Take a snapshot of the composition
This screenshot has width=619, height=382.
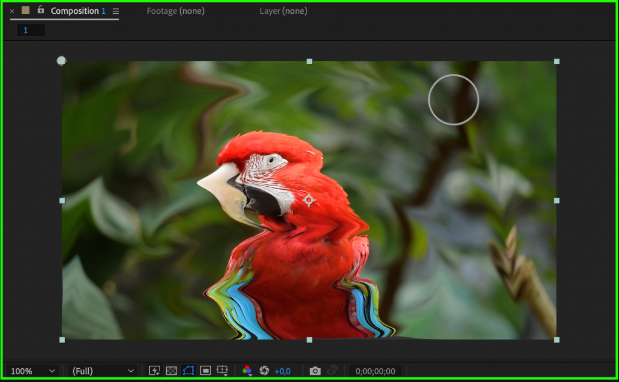[315, 370]
